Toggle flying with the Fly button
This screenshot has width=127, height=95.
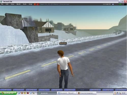pos(44,90)
